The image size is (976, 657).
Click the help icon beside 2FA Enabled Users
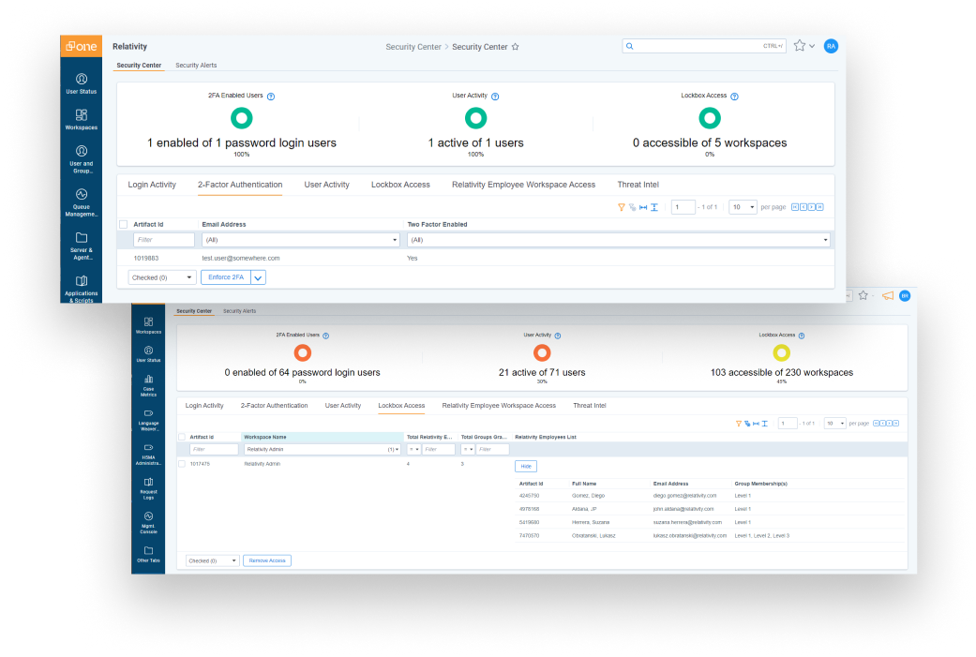point(271,97)
